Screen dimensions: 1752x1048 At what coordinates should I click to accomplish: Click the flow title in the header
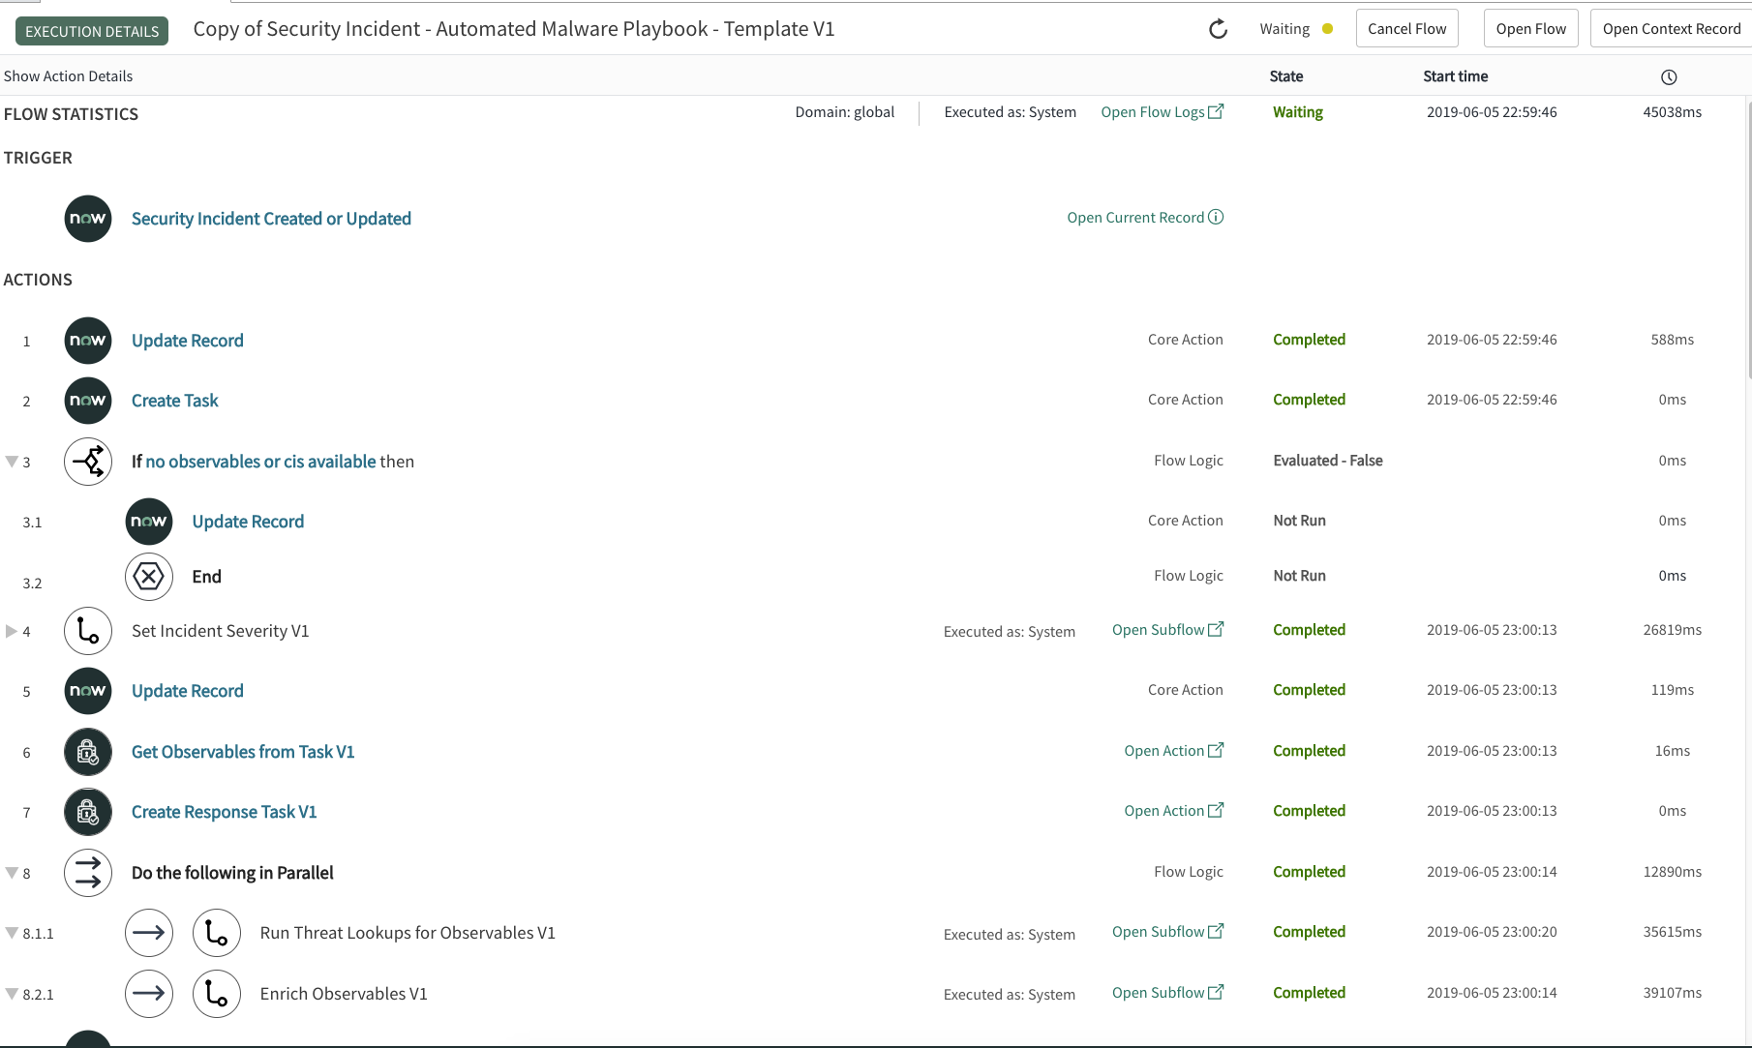[x=514, y=29]
